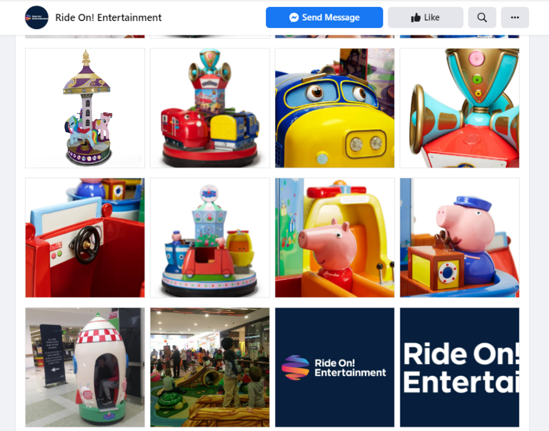Viewport: 549px width, 431px height.
Task: Open the large Ride On! Entertainment text image
Action: tap(459, 367)
